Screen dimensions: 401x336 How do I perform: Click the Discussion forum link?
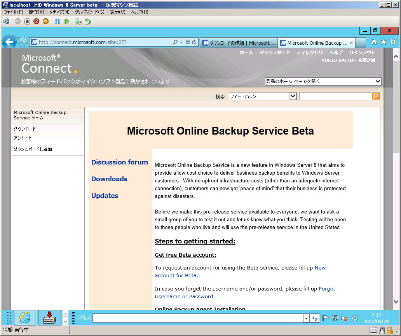coord(119,162)
